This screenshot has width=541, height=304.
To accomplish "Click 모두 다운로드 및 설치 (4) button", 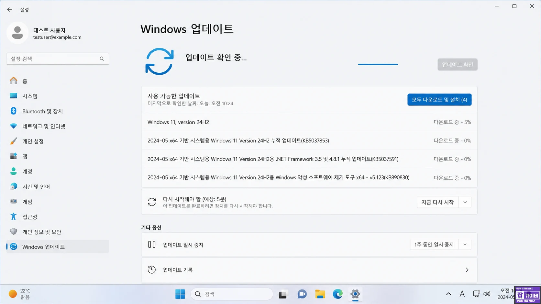I will (x=439, y=100).
